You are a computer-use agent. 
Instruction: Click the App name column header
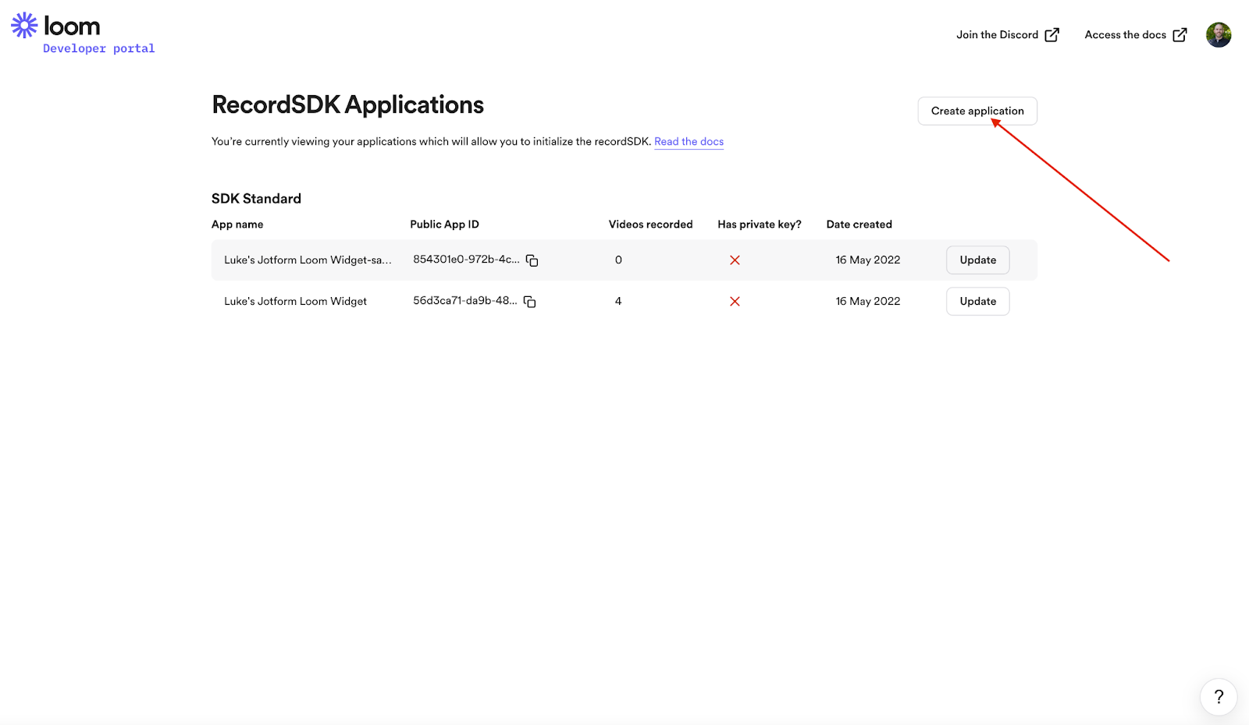tap(237, 225)
